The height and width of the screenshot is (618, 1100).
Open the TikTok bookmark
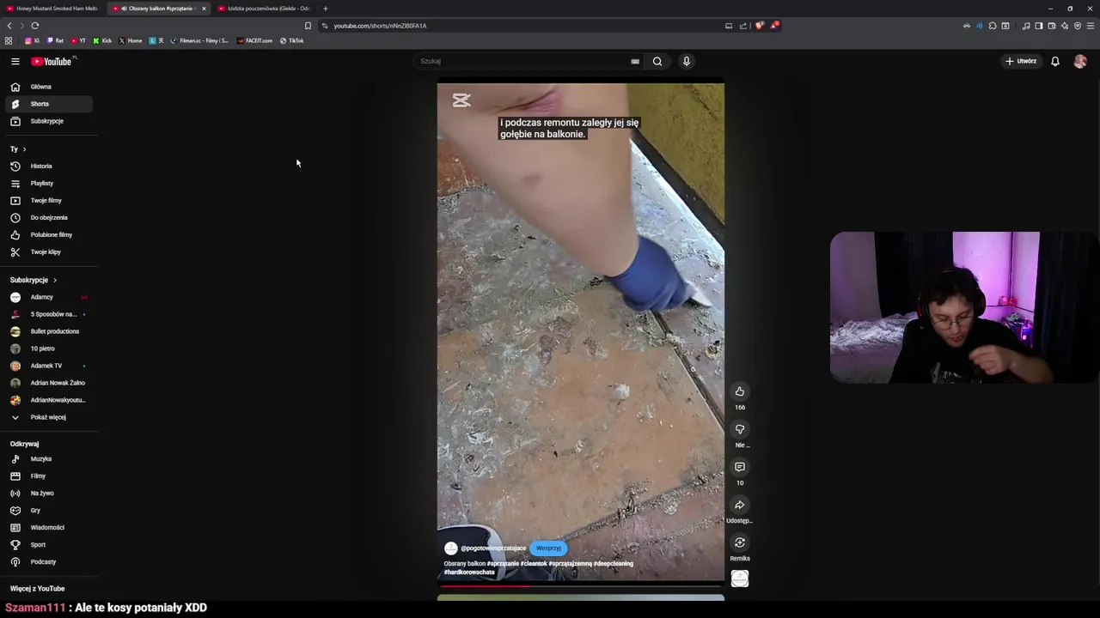(292, 40)
